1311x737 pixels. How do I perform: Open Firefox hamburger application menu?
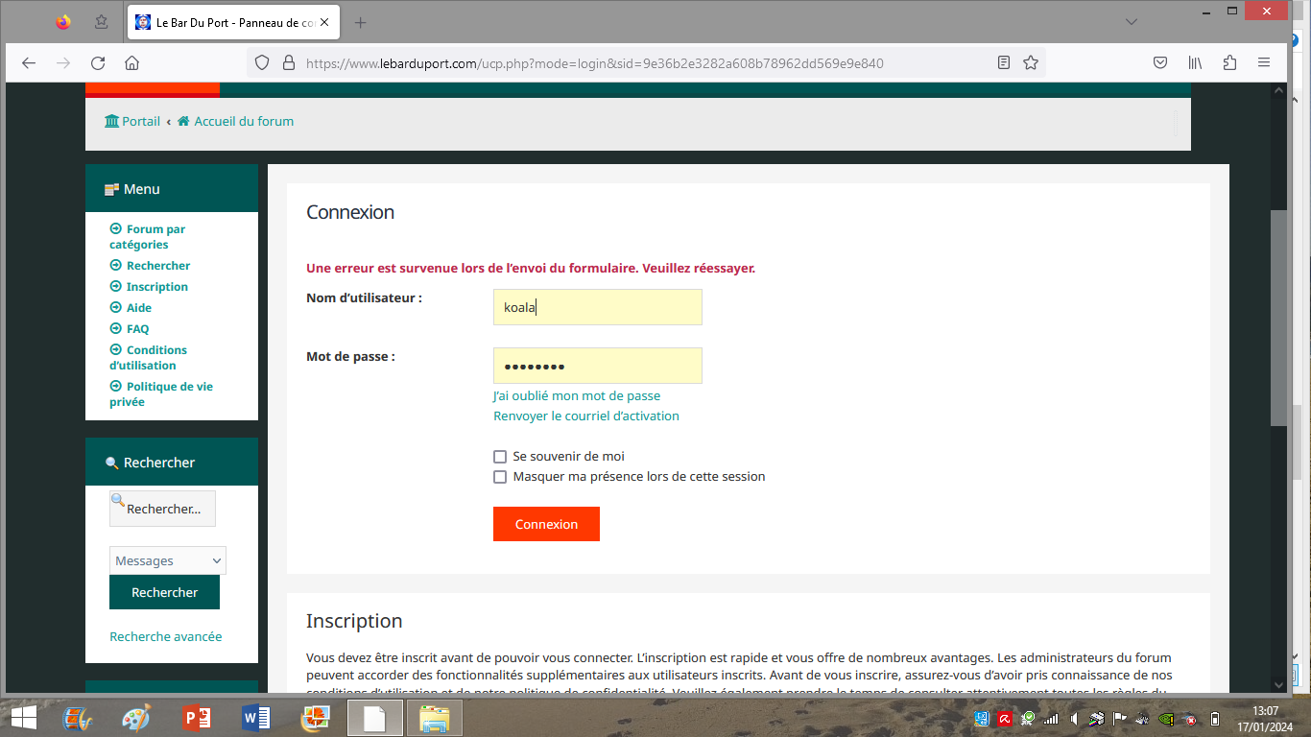[1264, 63]
